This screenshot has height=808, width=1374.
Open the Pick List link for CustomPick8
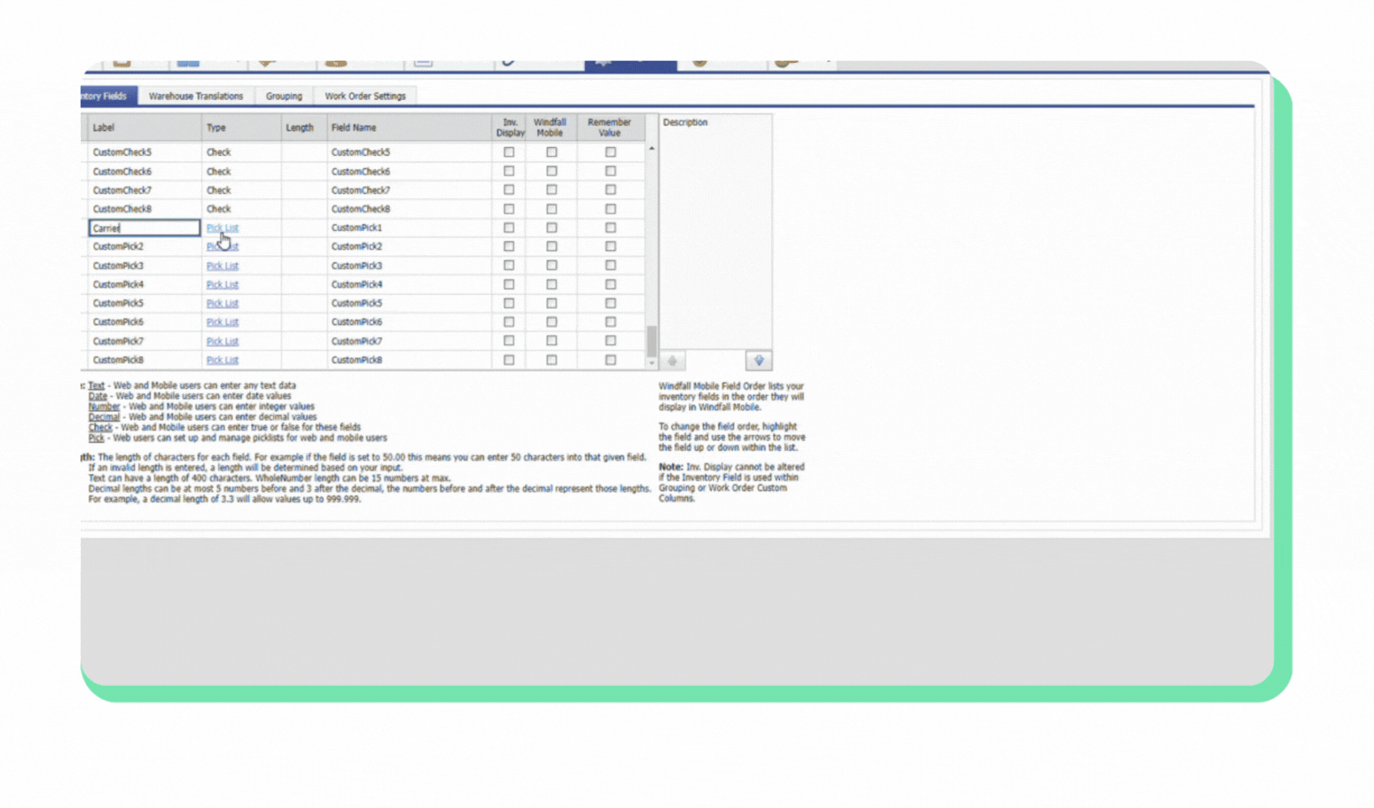(222, 360)
